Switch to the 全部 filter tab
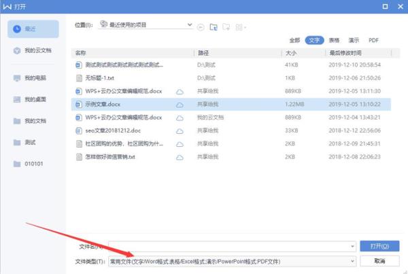Image resolution: width=408 pixels, height=274 pixels. click(294, 40)
